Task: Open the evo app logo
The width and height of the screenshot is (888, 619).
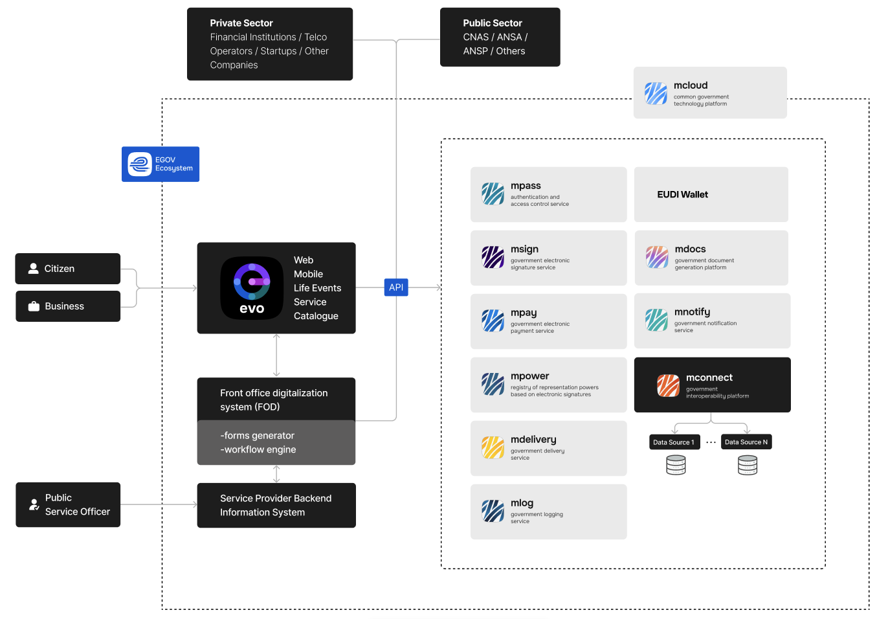Action: (252, 287)
